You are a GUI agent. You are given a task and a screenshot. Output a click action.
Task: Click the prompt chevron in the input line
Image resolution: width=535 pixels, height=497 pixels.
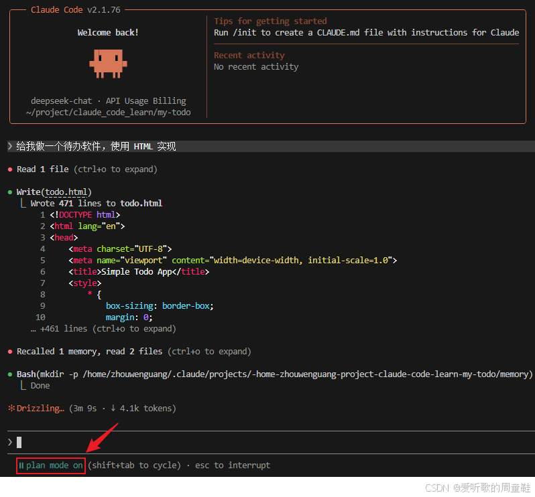point(10,442)
